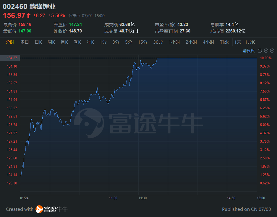
Task: Select the 季K quarterly period
Action: tap(77, 42)
